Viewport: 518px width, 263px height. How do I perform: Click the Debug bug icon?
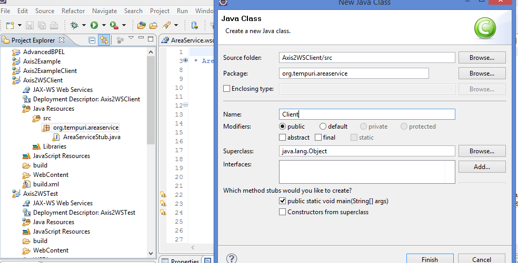[74, 25]
